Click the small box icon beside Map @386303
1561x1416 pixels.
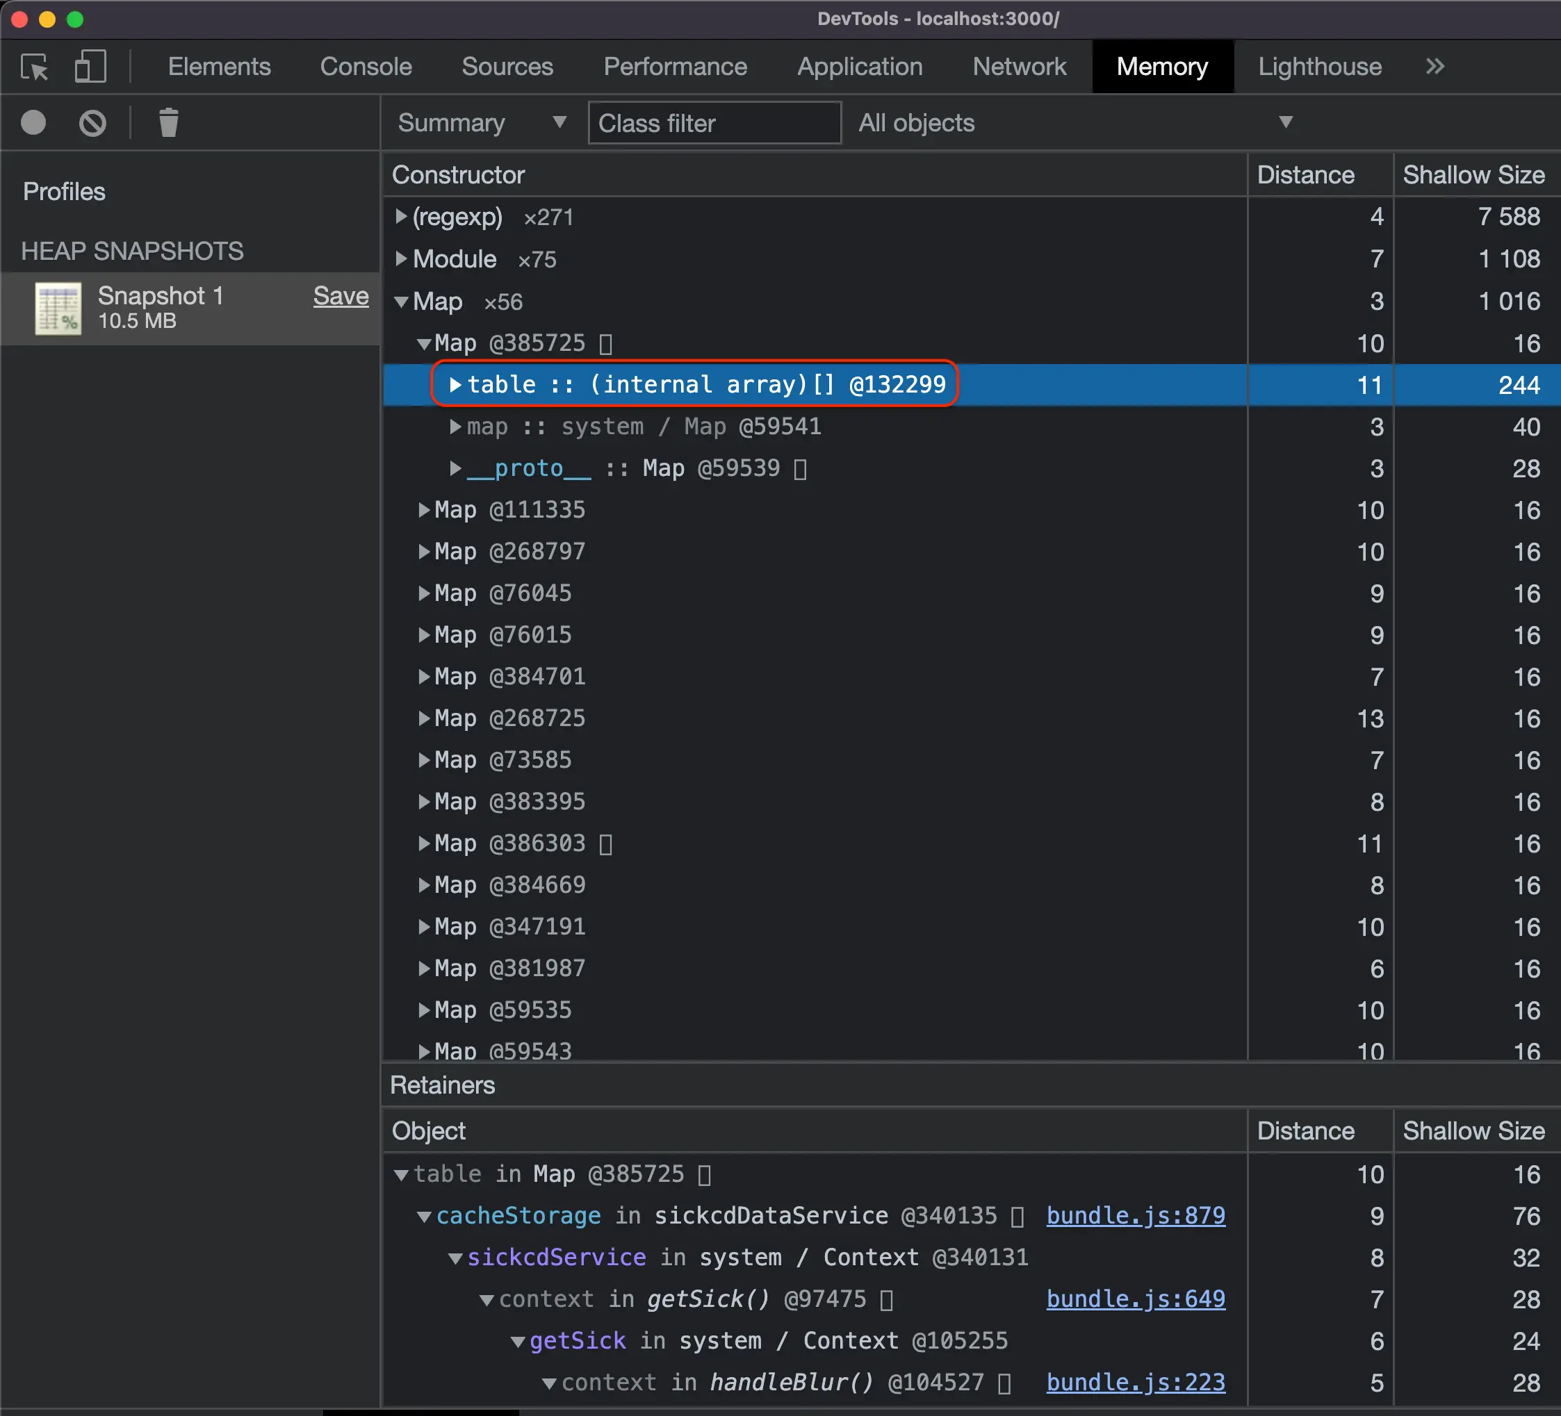(x=605, y=844)
